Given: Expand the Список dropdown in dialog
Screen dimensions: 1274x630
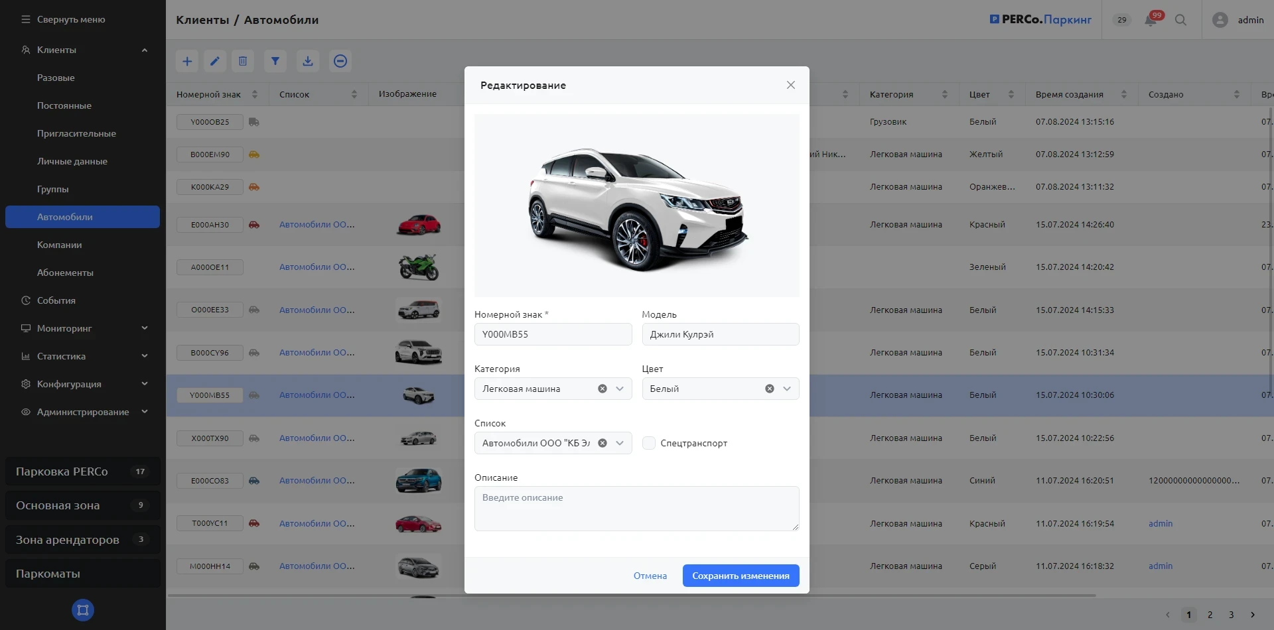Looking at the screenshot, I should pos(620,443).
